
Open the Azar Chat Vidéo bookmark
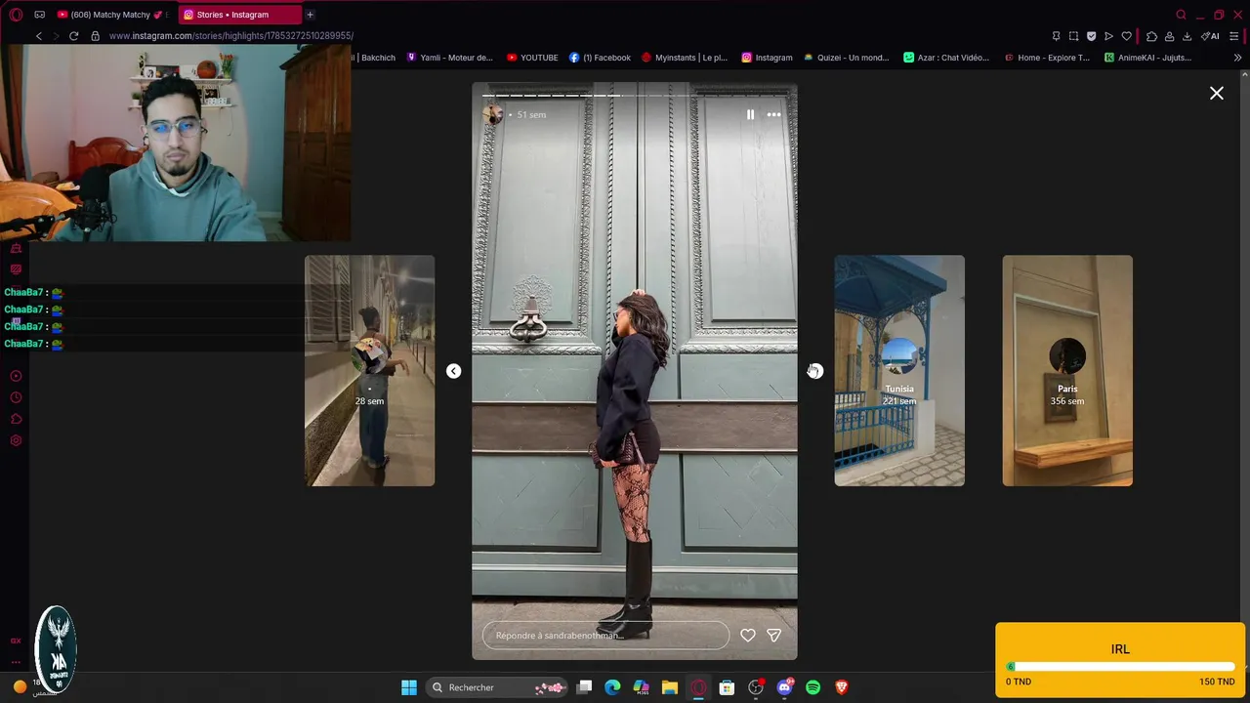click(x=946, y=58)
